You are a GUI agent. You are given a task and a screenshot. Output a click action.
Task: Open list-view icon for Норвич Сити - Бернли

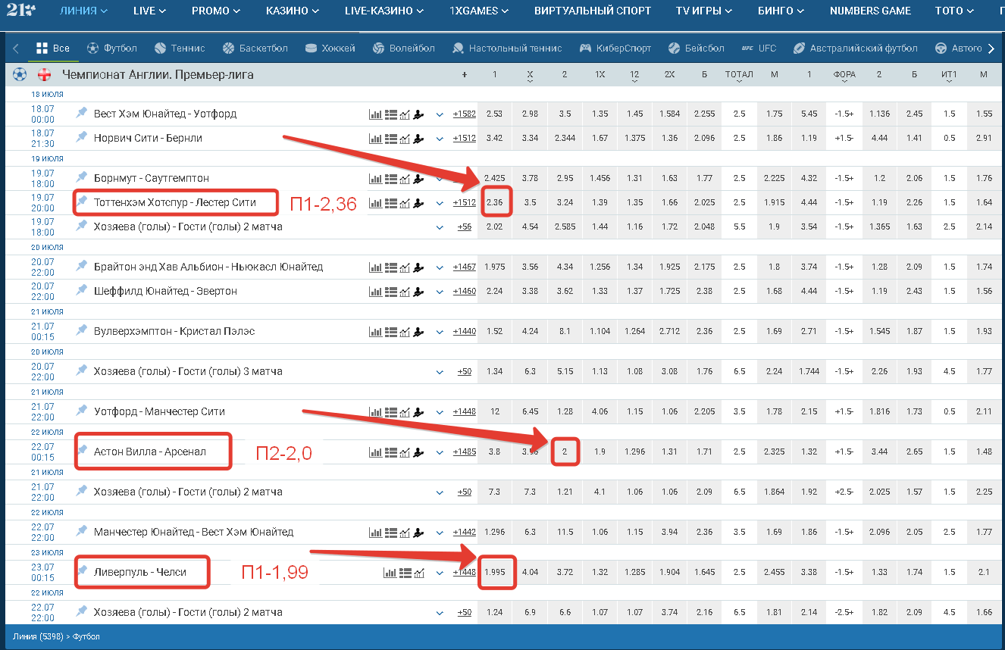[390, 139]
